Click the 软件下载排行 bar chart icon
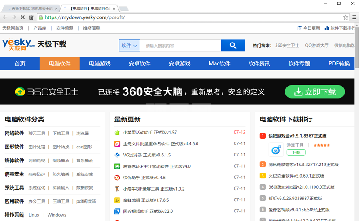This screenshot has width=359, height=221. coord(327,28)
